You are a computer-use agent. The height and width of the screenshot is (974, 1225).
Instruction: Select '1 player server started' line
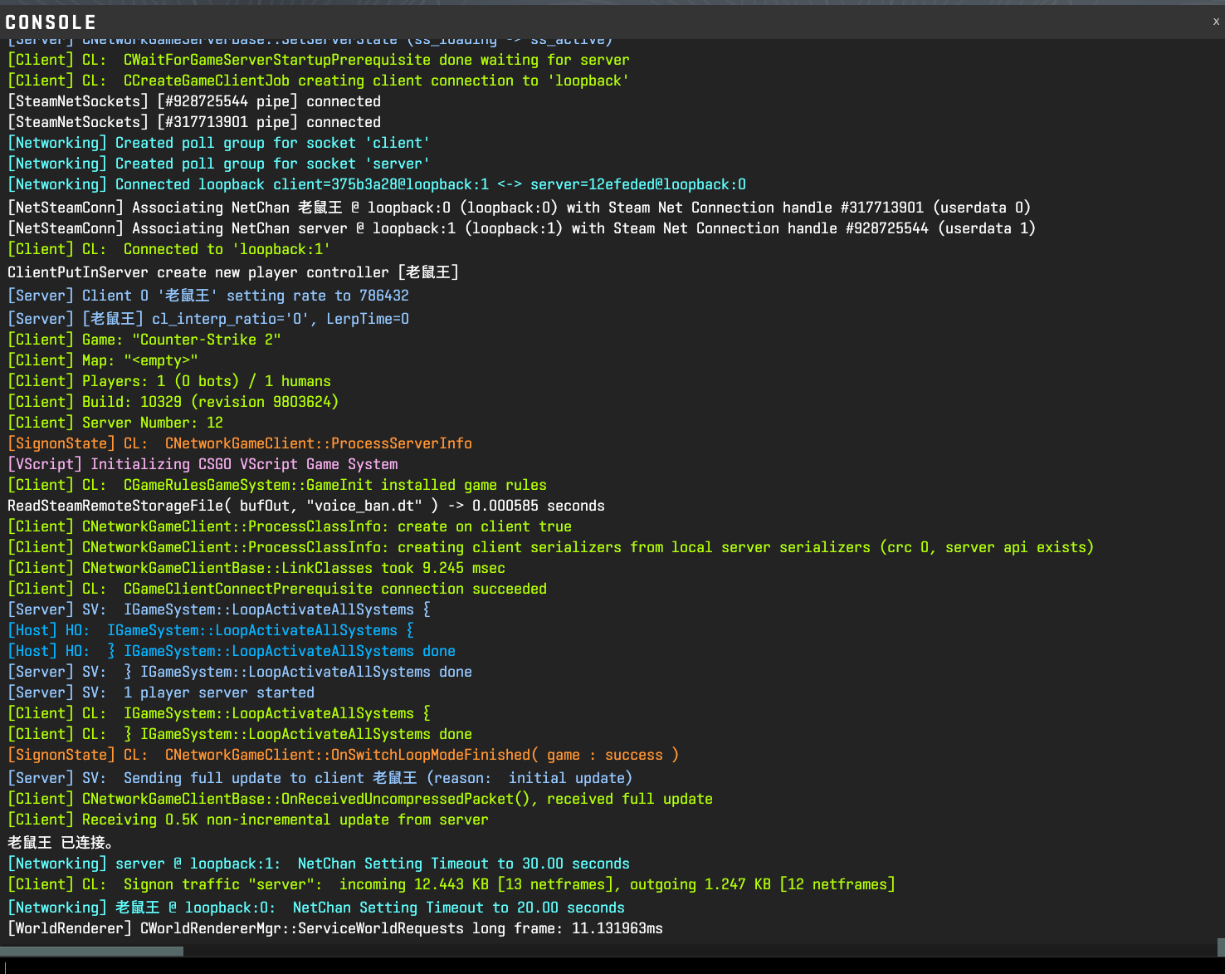click(161, 693)
